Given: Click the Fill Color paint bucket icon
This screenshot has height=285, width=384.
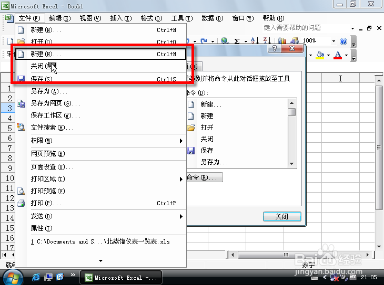Looking at the screenshot, I should [320, 55].
